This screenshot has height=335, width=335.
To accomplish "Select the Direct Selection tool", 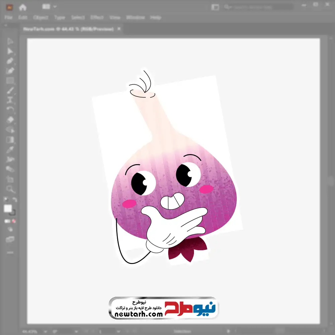I will point(10,51).
